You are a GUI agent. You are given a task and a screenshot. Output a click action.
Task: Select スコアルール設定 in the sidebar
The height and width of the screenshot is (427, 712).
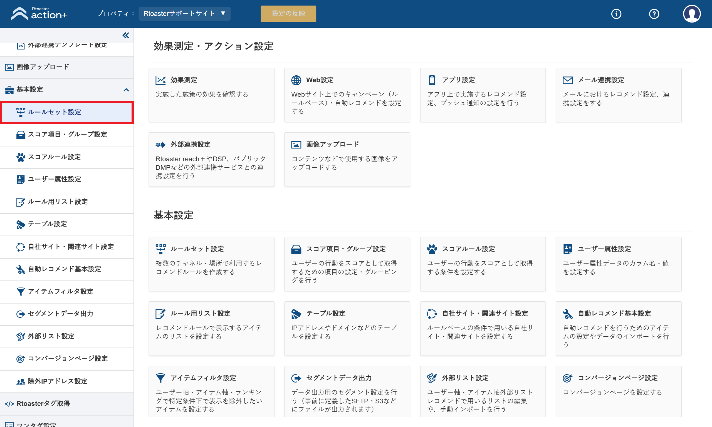tap(67, 157)
